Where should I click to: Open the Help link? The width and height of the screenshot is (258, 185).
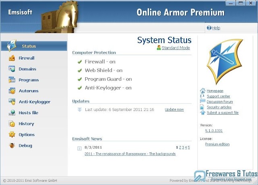pyautogui.click(x=216, y=28)
